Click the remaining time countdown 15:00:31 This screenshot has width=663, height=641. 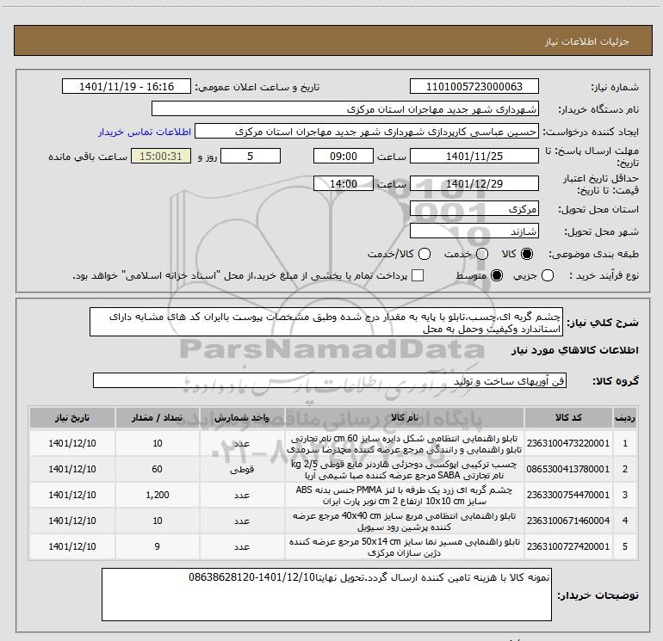161,157
